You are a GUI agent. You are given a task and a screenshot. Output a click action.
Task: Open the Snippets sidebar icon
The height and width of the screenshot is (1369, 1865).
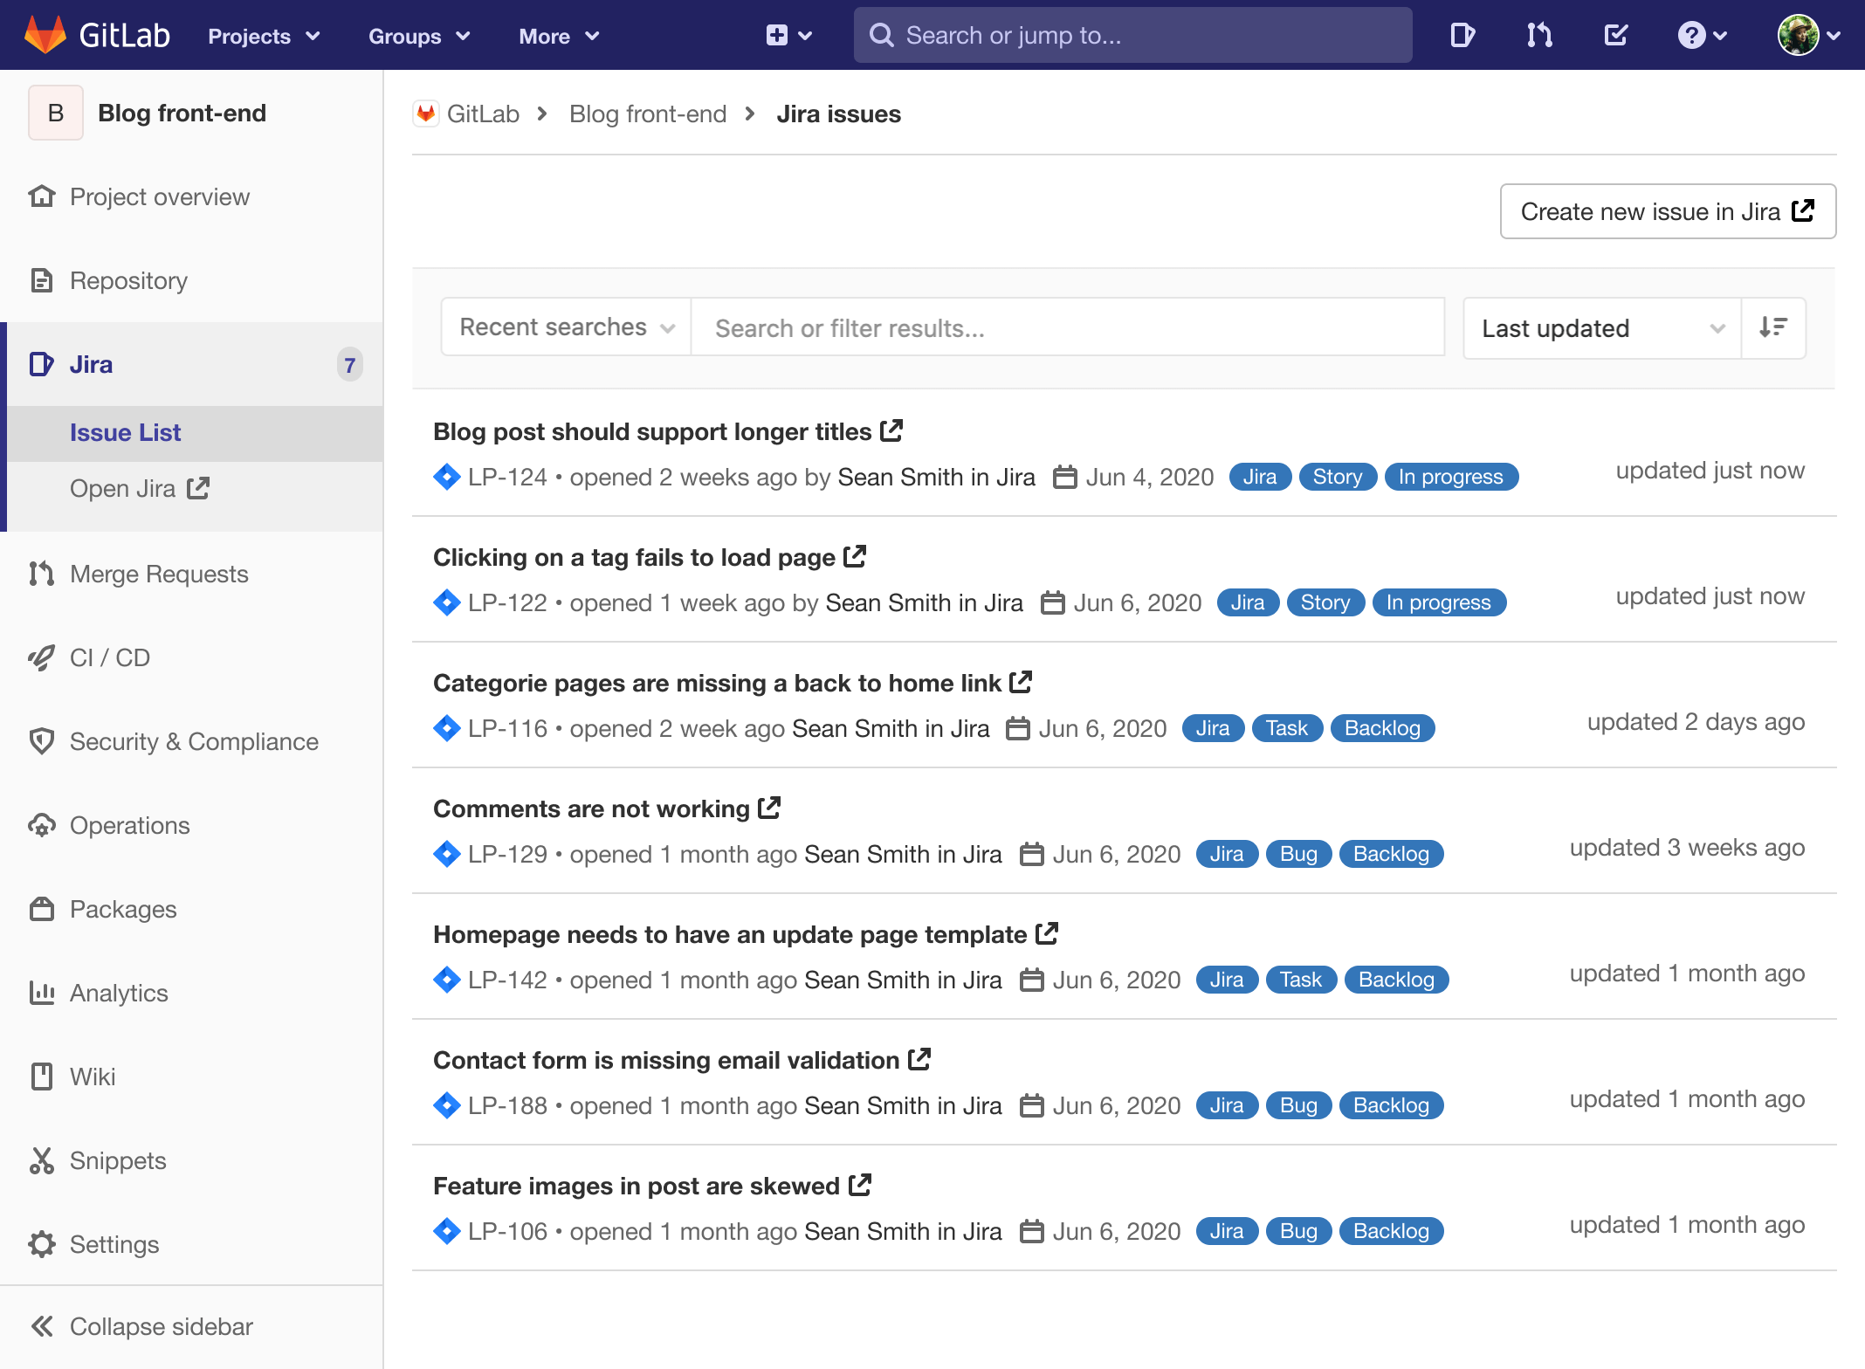tap(42, 1159)
